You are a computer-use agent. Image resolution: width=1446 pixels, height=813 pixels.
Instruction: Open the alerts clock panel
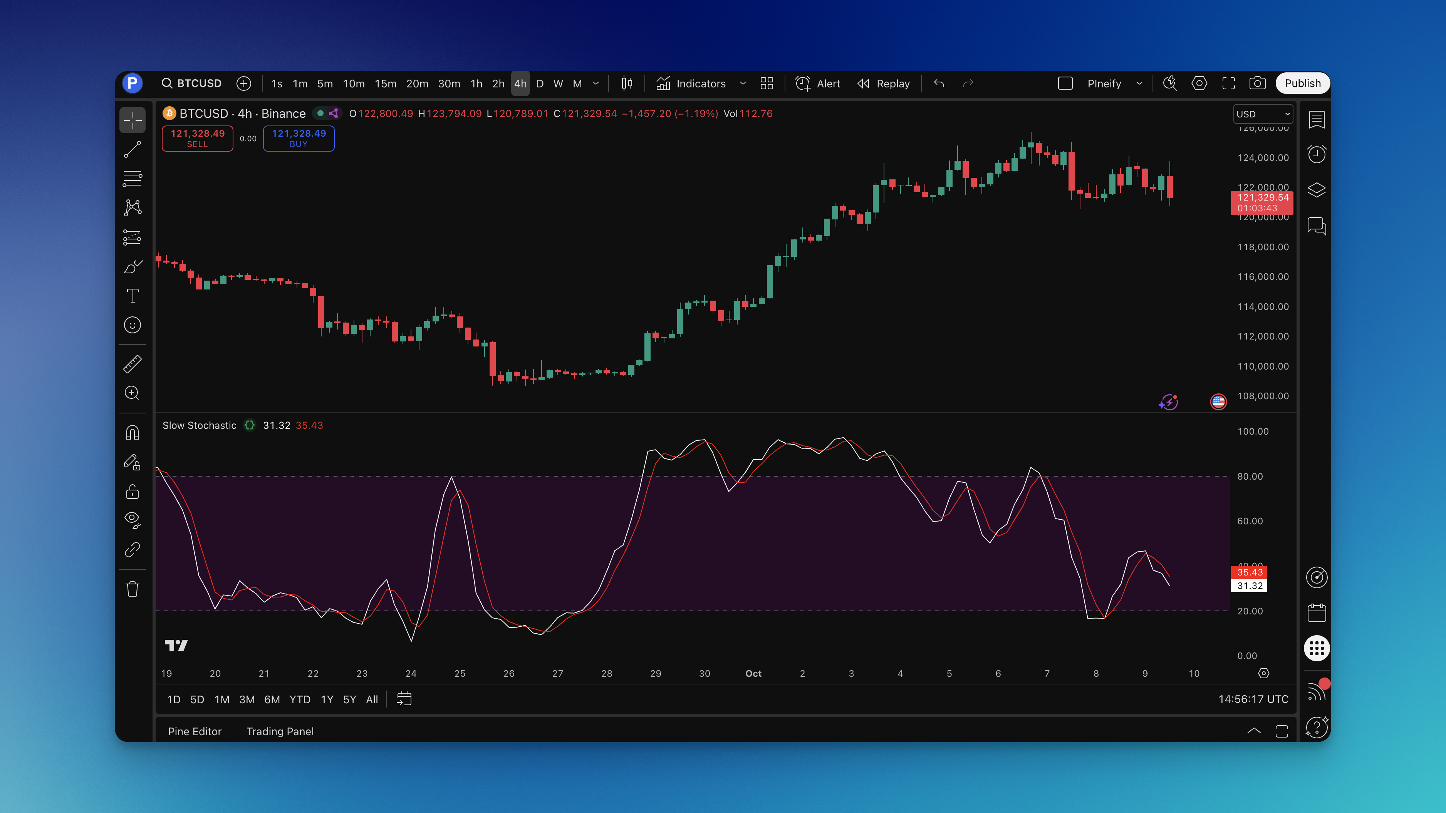[x=1316, y=154]
